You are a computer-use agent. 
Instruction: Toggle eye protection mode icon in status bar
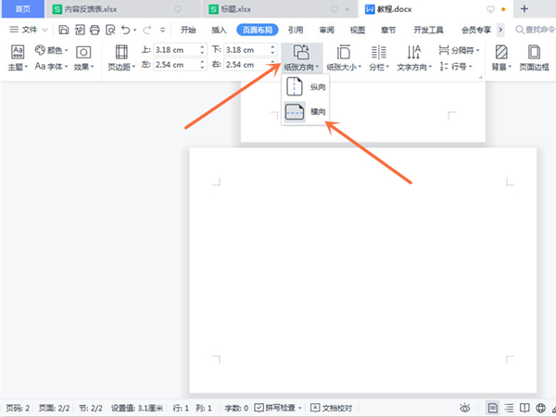coord(466,408)
